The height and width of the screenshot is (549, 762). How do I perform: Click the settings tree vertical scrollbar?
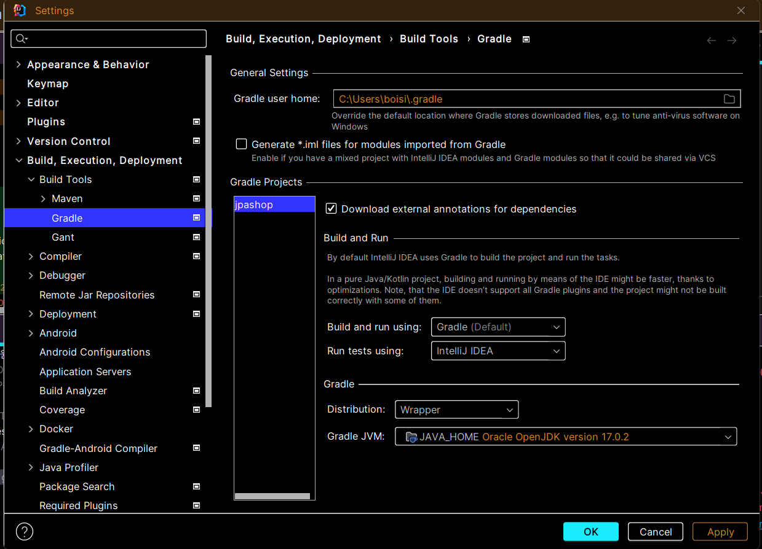tap(209, 230)
